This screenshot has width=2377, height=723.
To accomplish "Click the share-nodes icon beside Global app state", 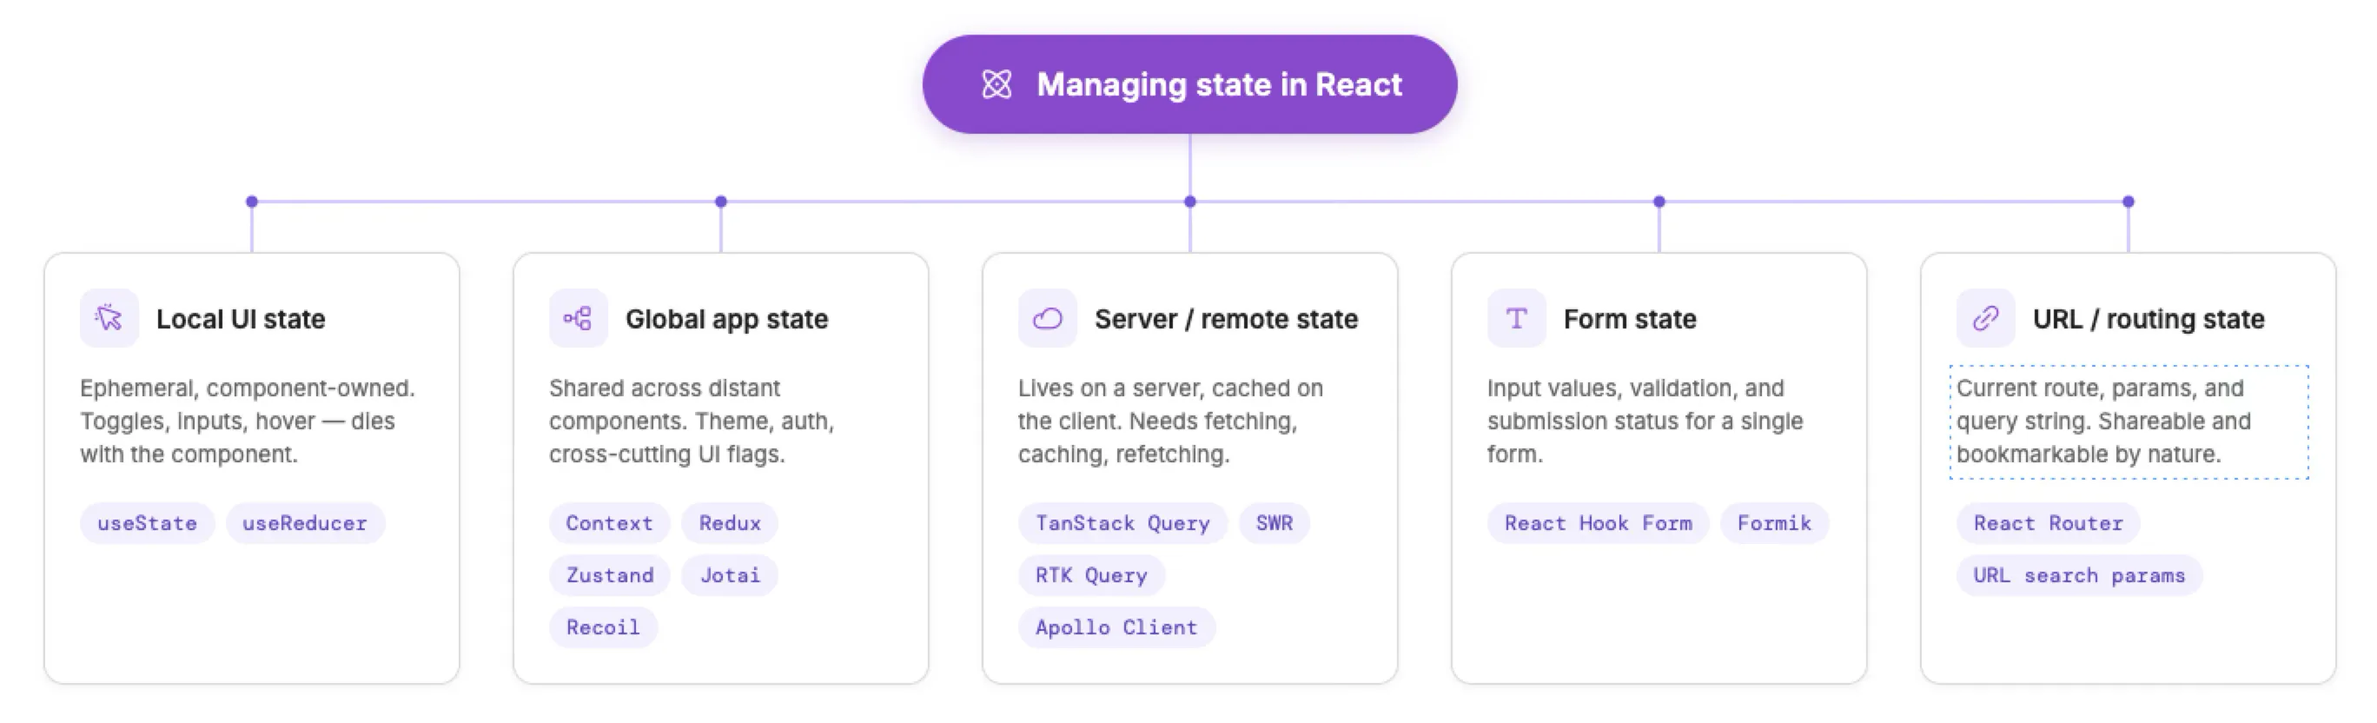I will pyautogui.click(x=579, y=319).
